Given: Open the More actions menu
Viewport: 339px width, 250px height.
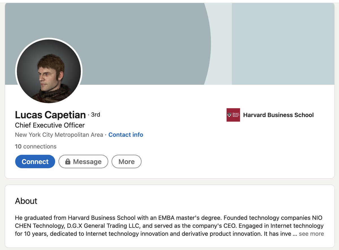Looking at the screenshot, I should 127,162.
